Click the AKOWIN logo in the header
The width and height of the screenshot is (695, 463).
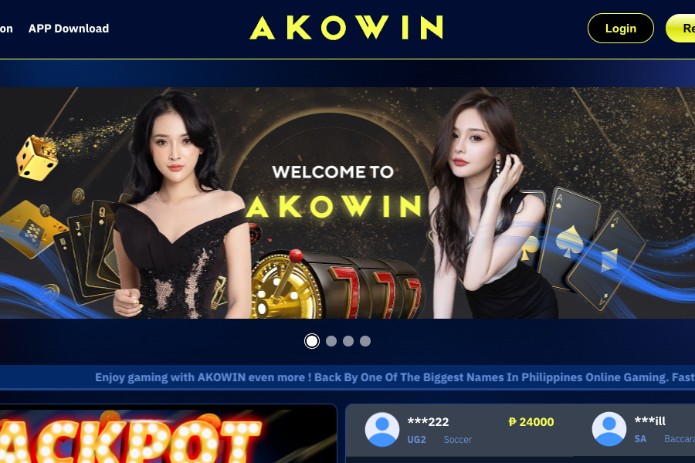click(x=346, y=28)
